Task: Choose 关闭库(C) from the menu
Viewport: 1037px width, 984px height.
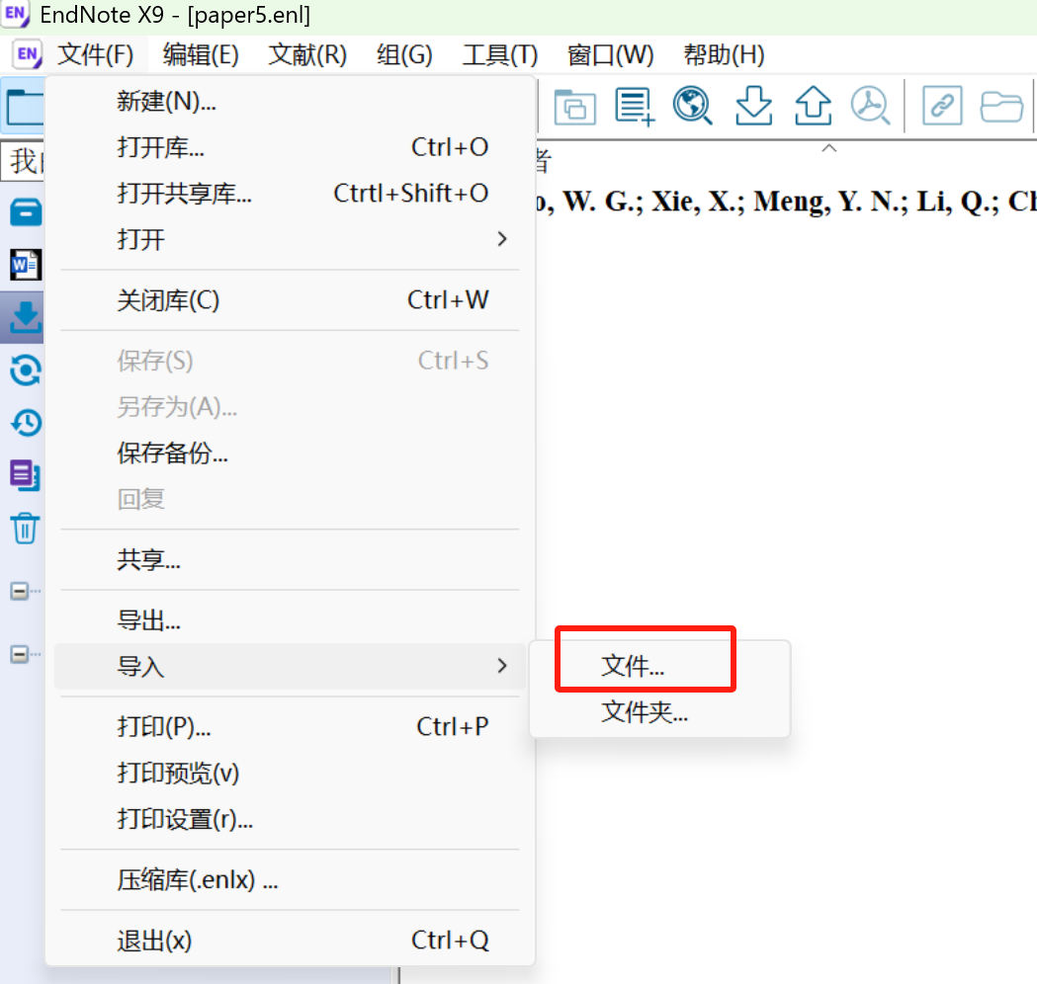Action: click(290, 300)
